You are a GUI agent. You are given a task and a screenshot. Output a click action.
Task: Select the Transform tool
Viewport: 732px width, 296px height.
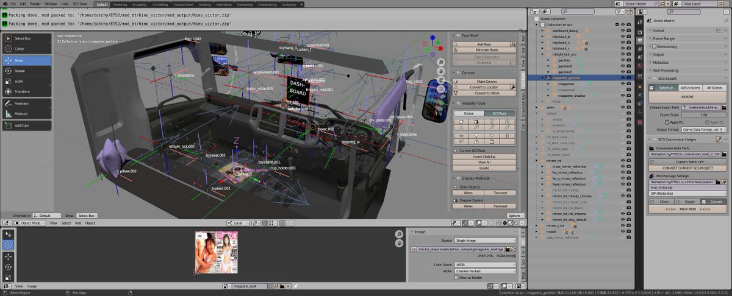[26, 91]
